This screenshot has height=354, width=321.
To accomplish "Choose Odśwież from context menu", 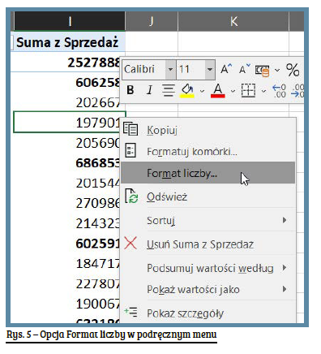I will coord(208,196).
